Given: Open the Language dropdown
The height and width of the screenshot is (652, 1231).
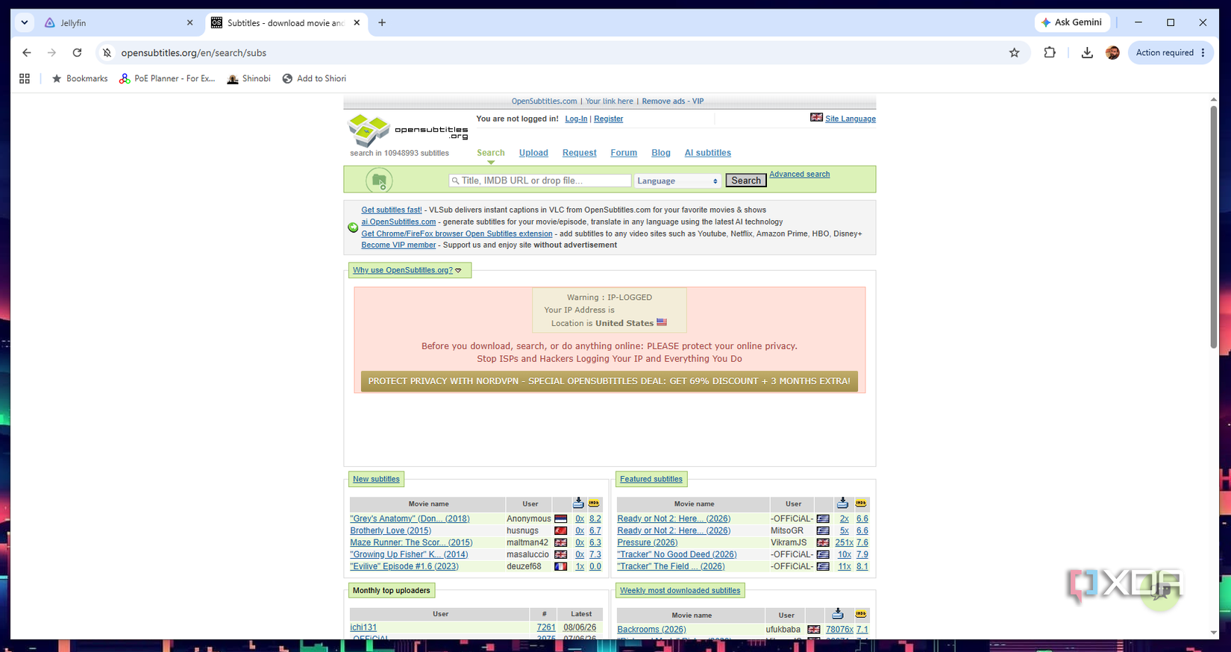Looking at the screenshot, I should tap(677, 181).
